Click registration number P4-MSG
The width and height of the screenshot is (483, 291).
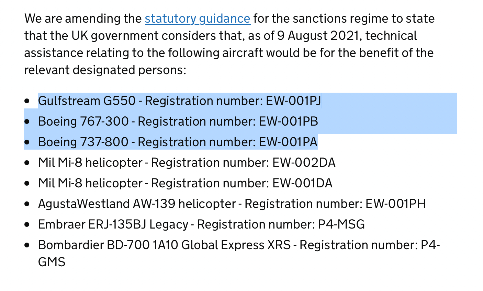tap(341, 224)
